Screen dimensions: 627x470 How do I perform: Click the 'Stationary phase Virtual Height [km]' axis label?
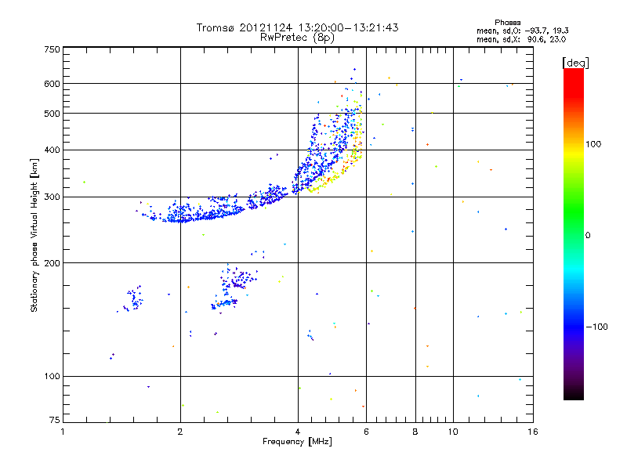34,236
